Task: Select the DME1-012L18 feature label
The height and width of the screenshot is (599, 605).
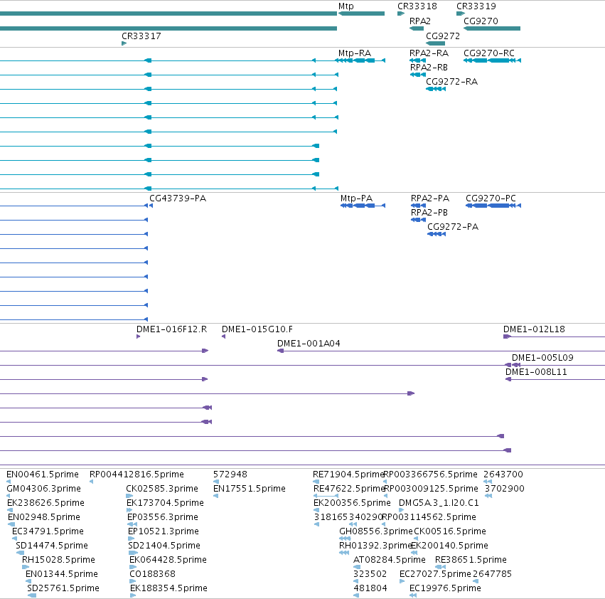Action: point(534,329)
